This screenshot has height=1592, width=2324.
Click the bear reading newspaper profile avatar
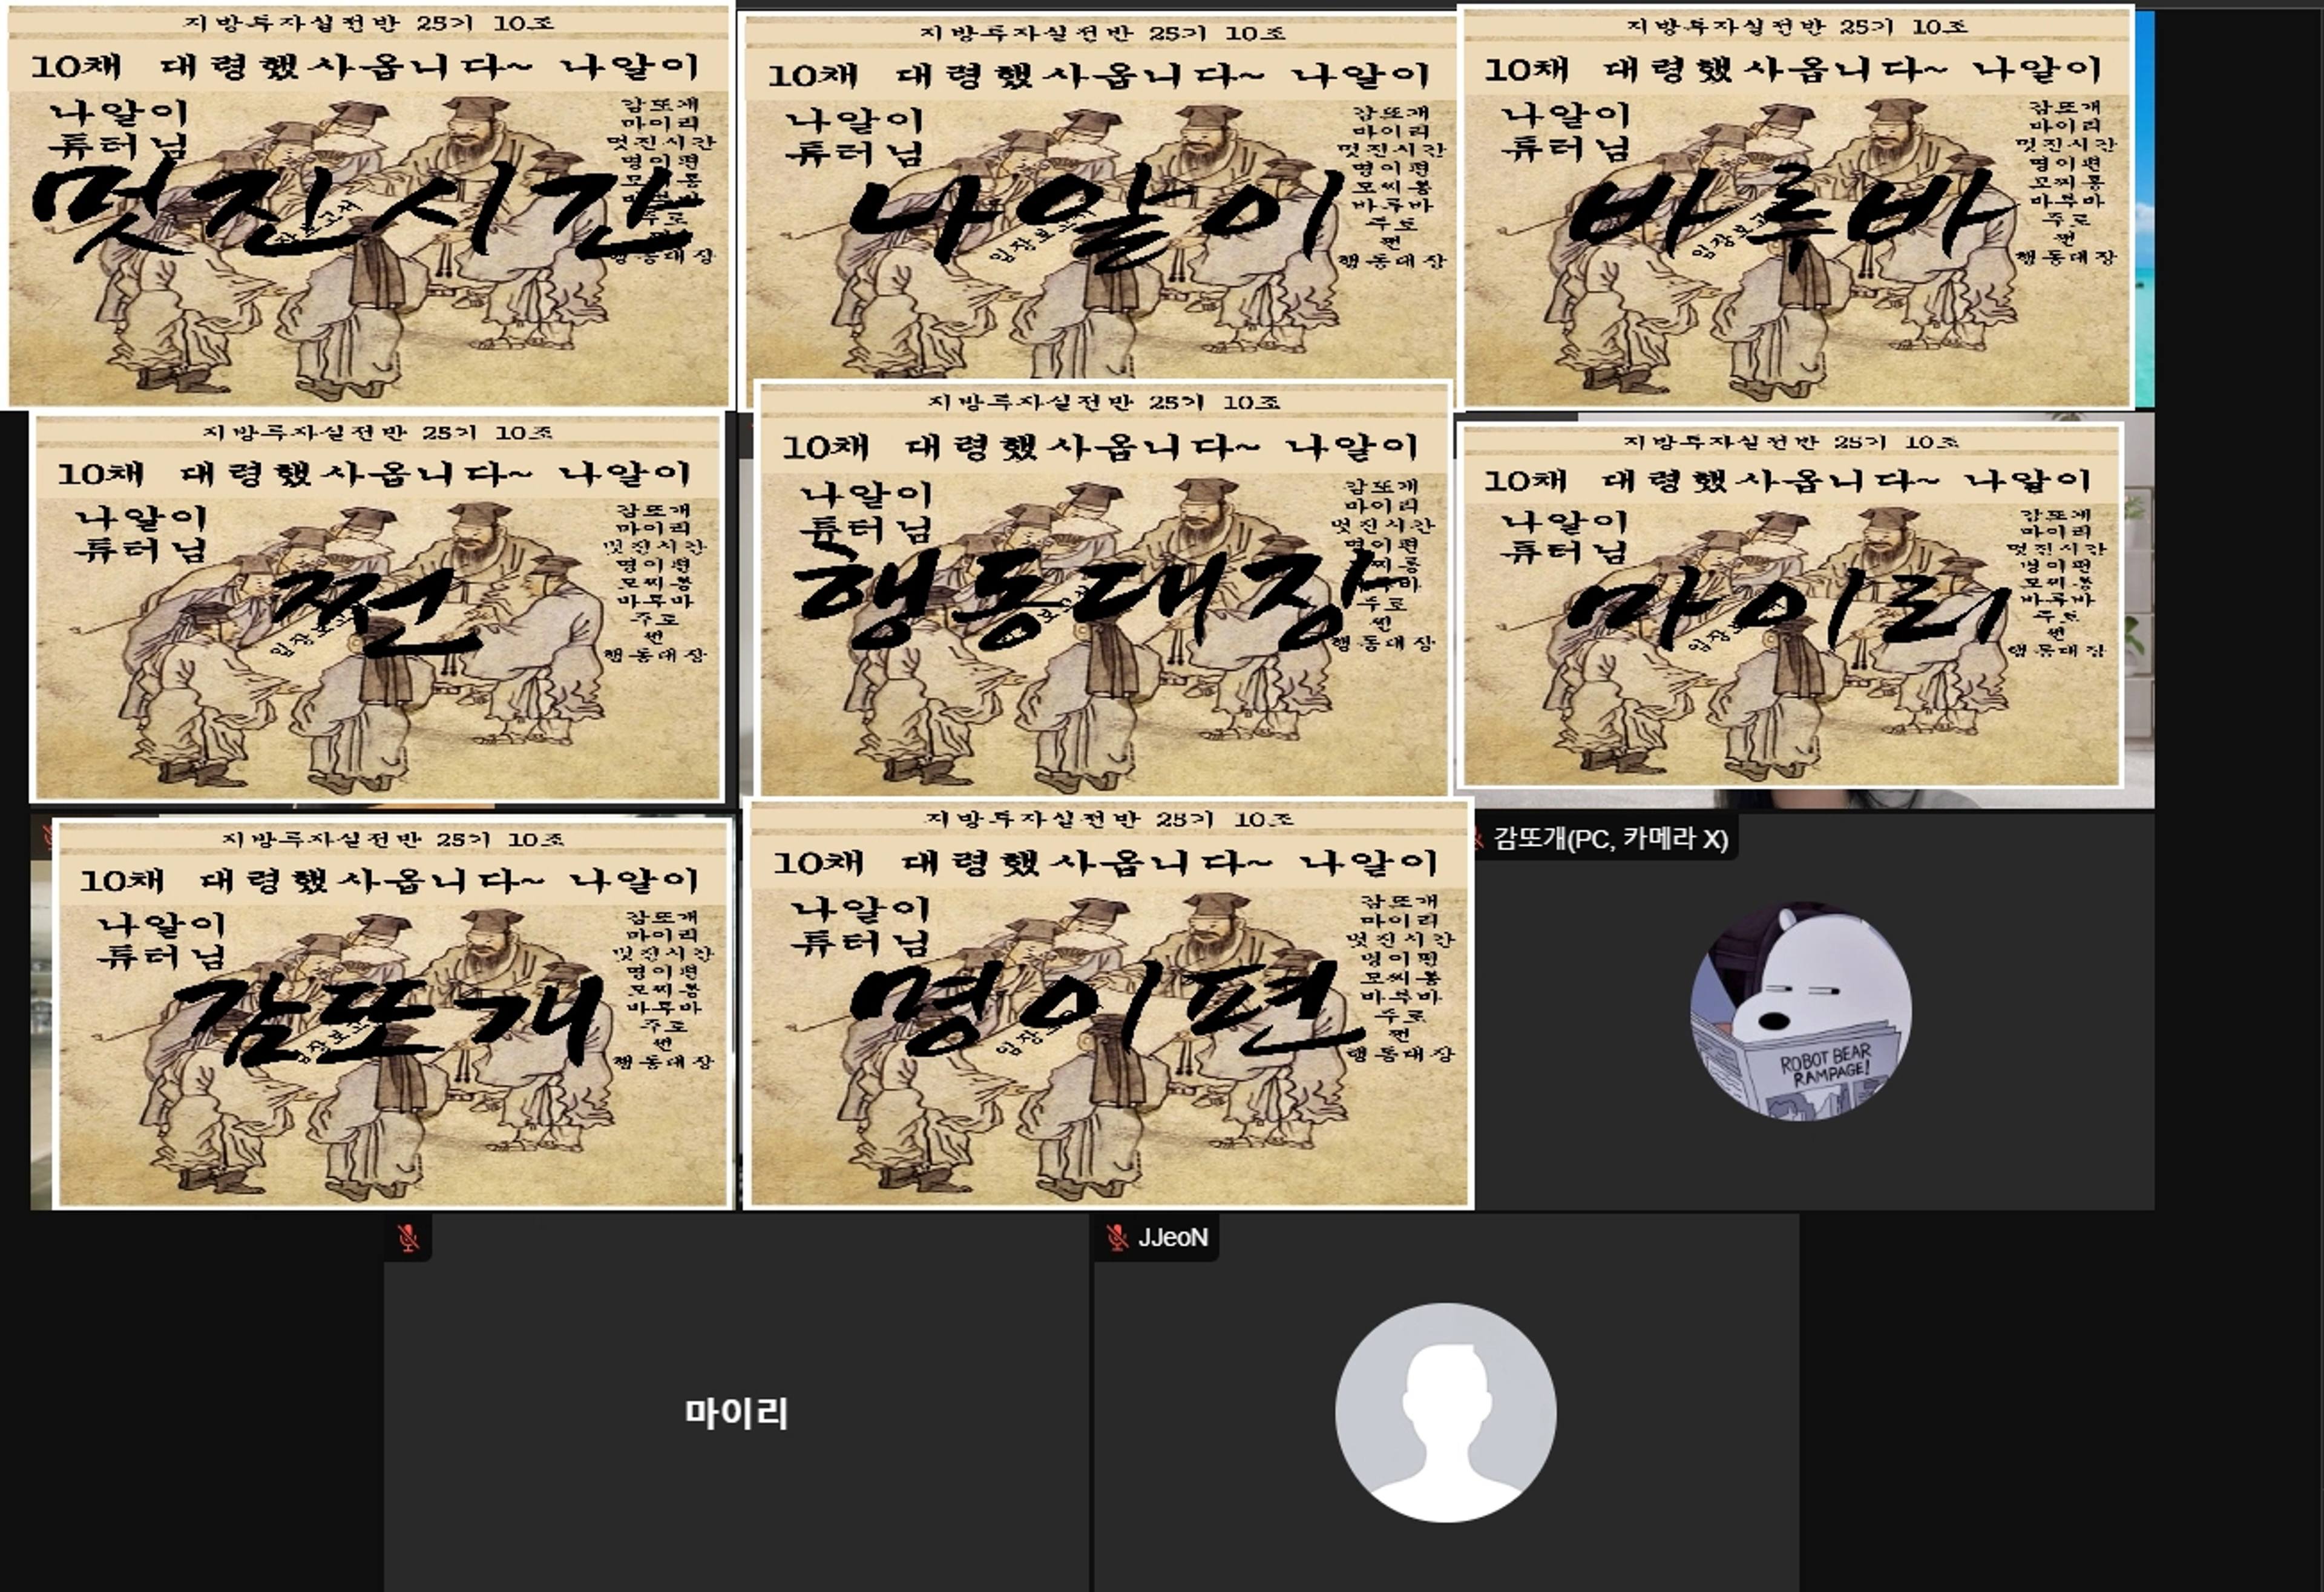[1801, 1011]
